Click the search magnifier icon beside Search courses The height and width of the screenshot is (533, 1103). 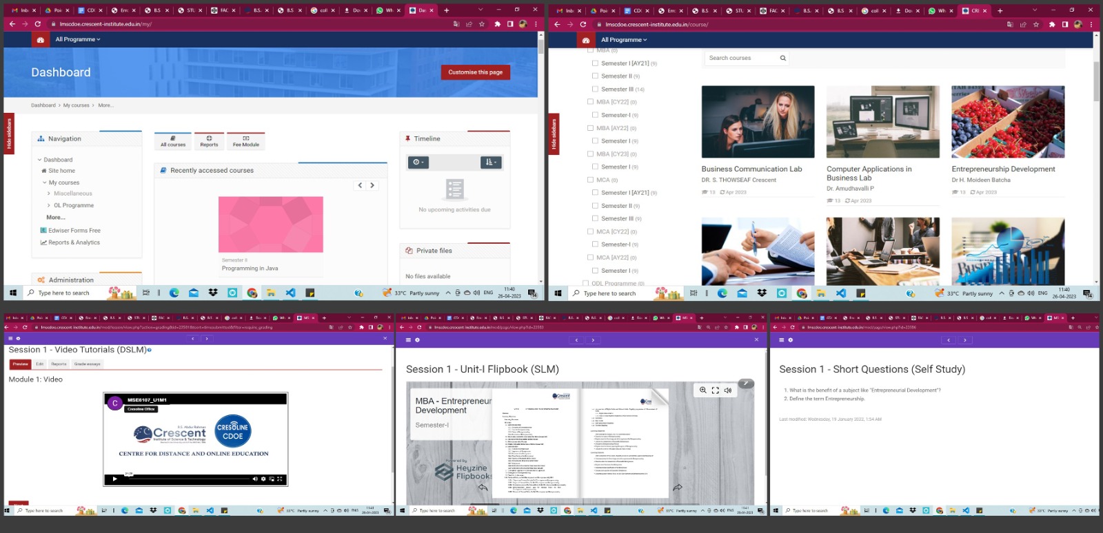pyautogui.click(x=782, y=59)
